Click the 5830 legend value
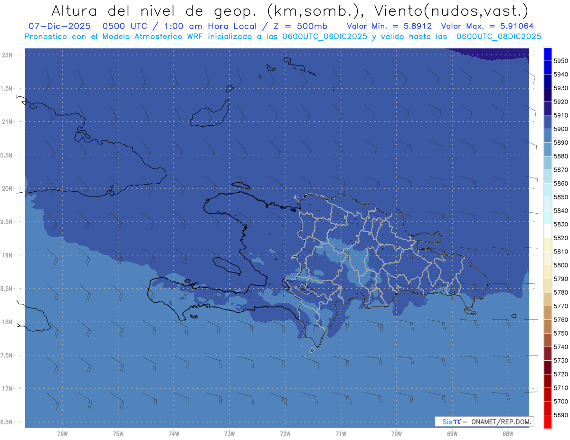The image size is (570, 440). point(560,224)
